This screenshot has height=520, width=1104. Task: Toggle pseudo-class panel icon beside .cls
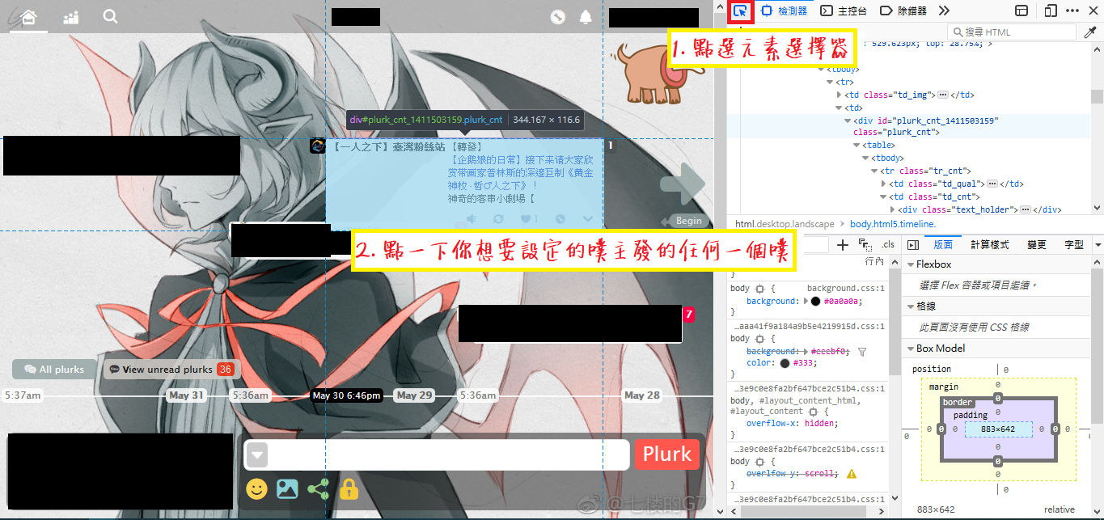point(865,245)
